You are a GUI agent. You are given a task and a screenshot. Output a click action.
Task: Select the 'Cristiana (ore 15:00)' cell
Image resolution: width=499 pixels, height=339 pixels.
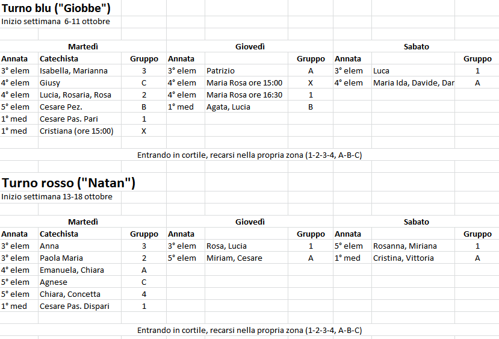pos(79,131)
